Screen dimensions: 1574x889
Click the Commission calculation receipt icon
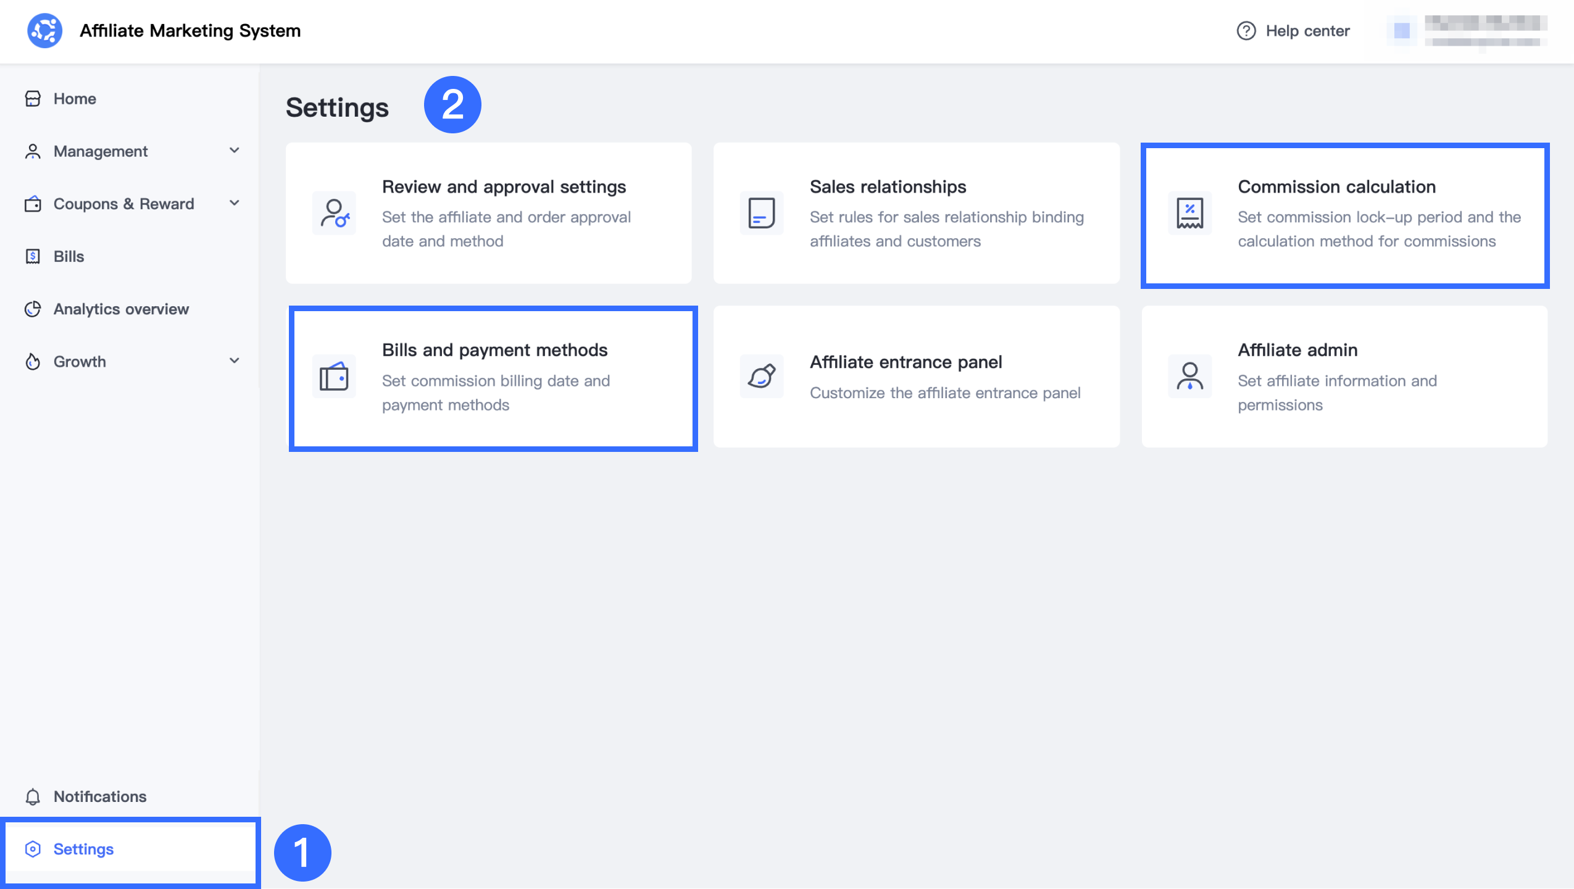click(1189, 213)
